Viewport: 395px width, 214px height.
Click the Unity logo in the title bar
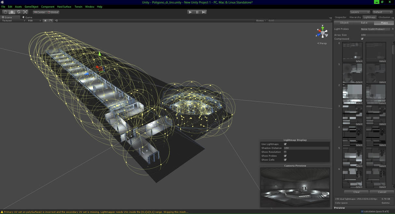pos(2,2)
